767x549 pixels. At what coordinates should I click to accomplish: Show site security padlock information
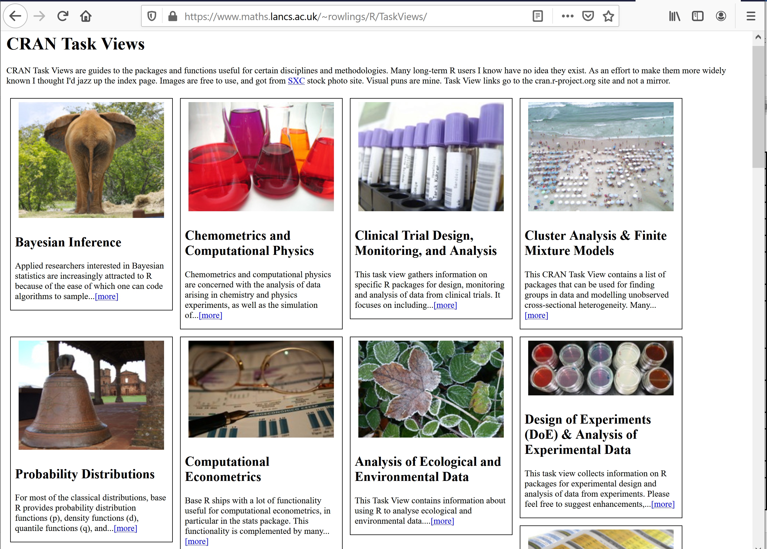(x=173, y=16)
